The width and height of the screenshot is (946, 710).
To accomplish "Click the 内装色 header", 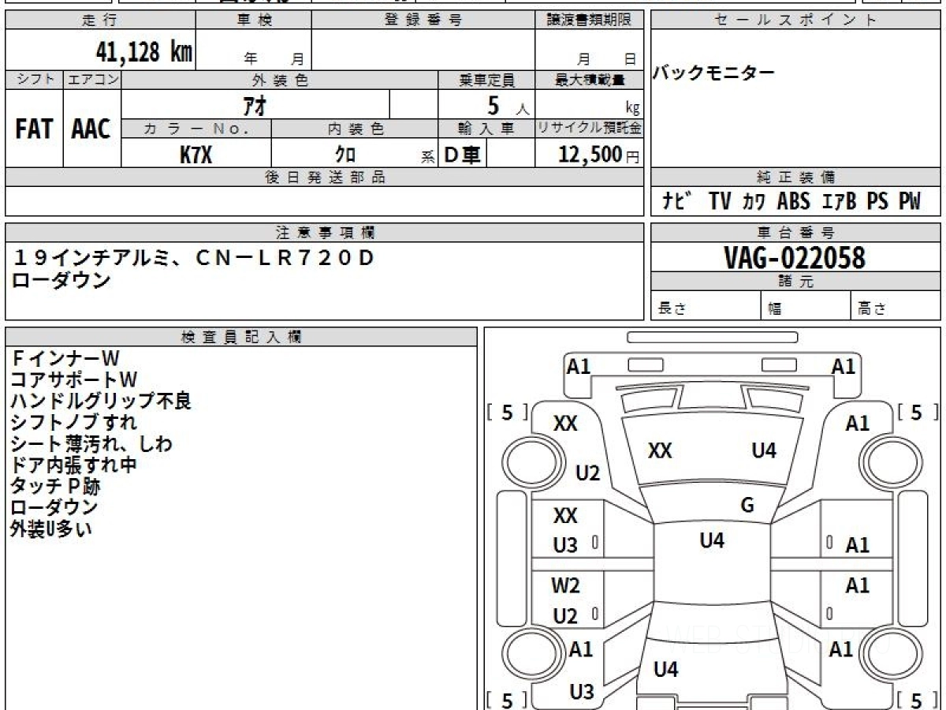I will point(355,129).
